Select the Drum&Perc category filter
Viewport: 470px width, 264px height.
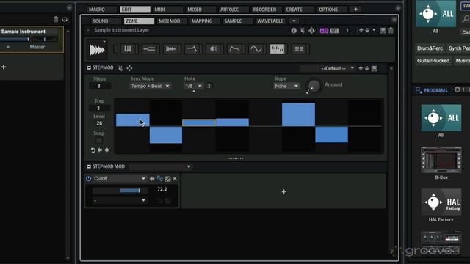tap(430, 48)
